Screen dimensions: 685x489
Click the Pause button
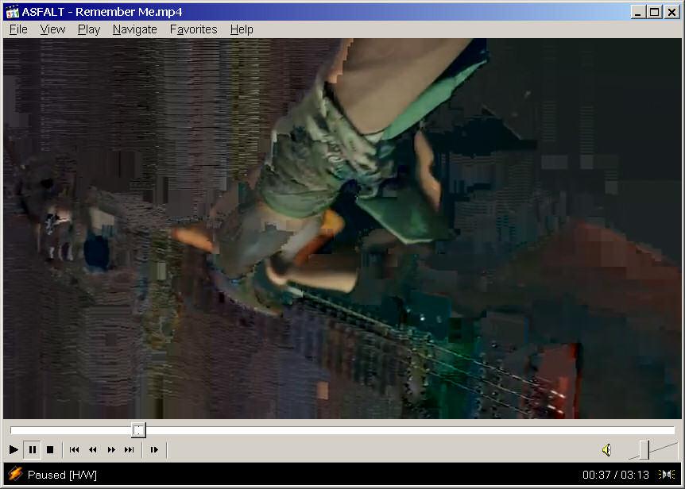click(x=32, y=450)
